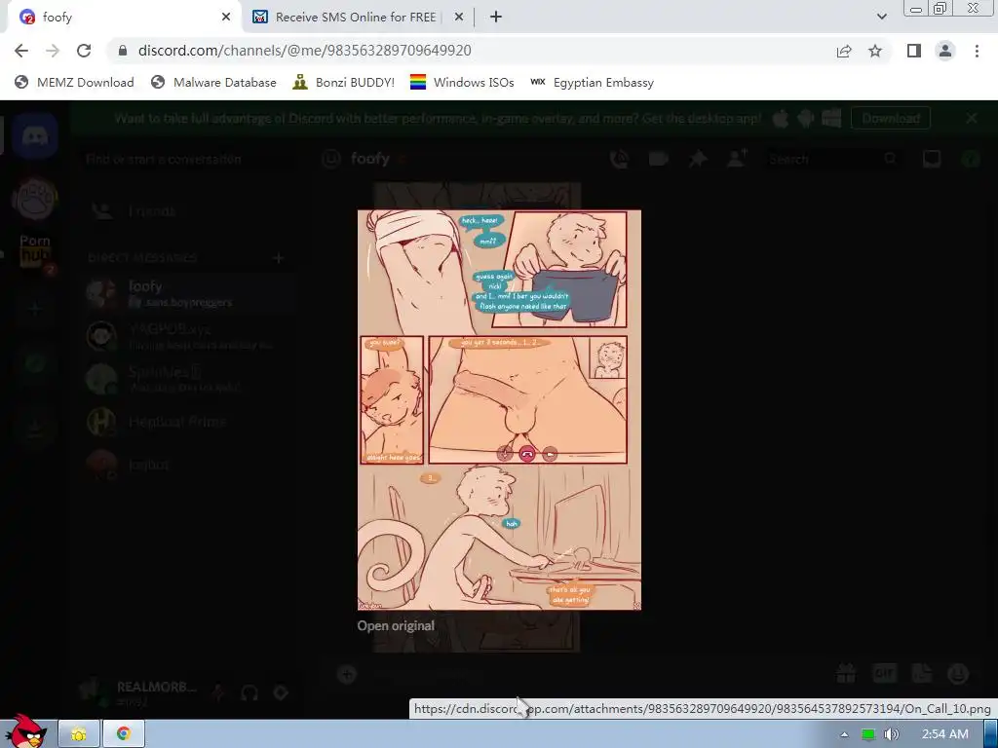Screen dimensions: 998x748
Task: Close the foofy tab
Action: pyautogui.click(x=226, y=18)
